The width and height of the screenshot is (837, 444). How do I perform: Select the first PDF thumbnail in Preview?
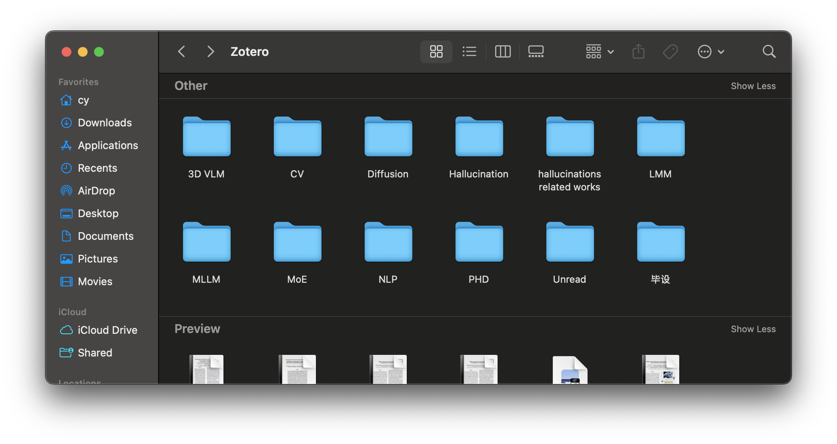tap(206, 369)
